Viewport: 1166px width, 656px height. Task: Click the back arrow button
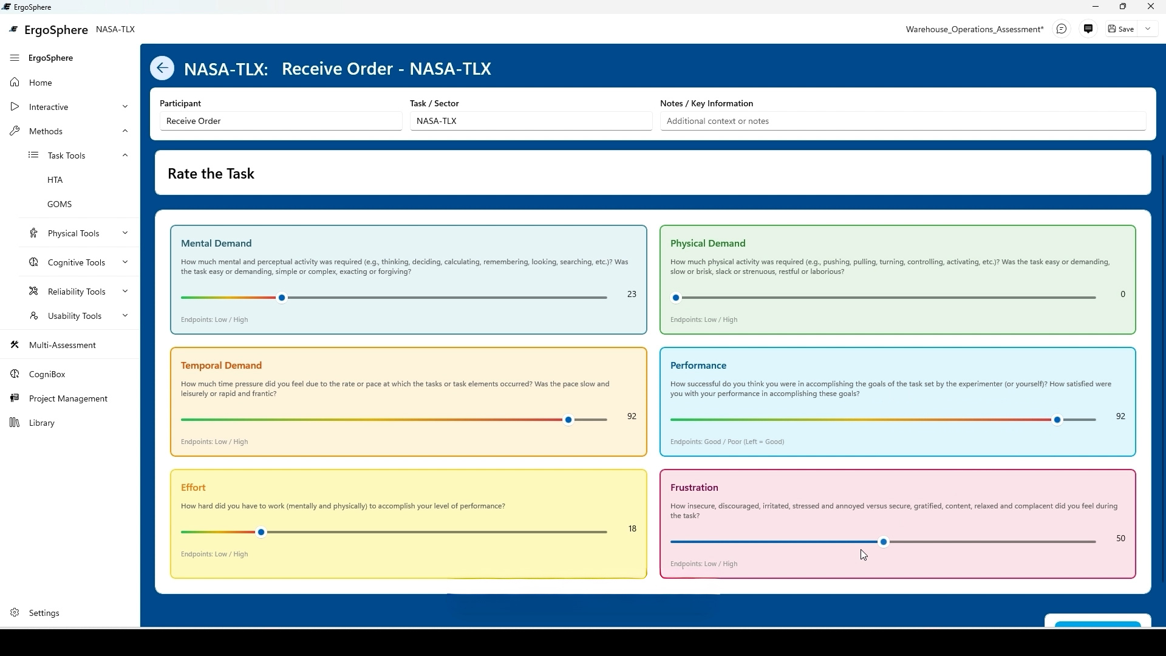(162, 68)
